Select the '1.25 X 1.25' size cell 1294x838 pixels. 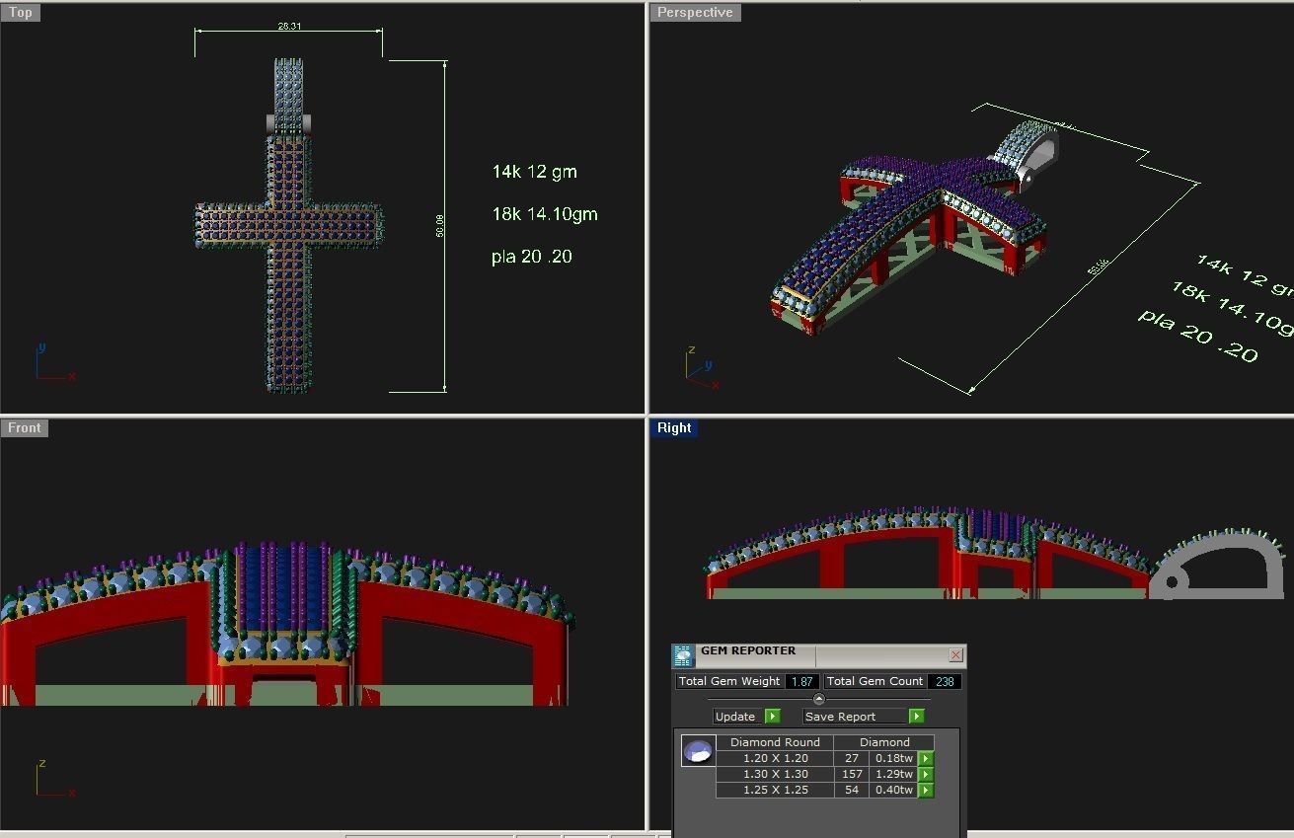(x=775, y=791)
